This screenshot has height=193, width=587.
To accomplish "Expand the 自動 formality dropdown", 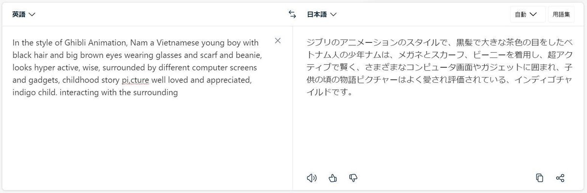I will [x=528, y=14].
